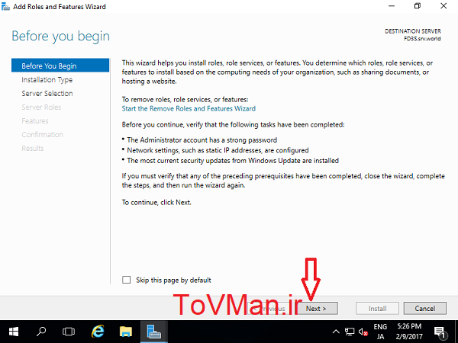The width and height of the screenshot is (458, 343).
Task: Open network status tray icon
Action: (350, 332)
